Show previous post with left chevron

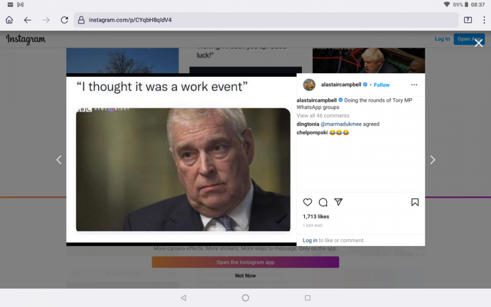[59, 160]
